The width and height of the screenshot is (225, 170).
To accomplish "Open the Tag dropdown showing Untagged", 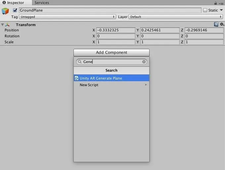I will (x=67, y=17).
